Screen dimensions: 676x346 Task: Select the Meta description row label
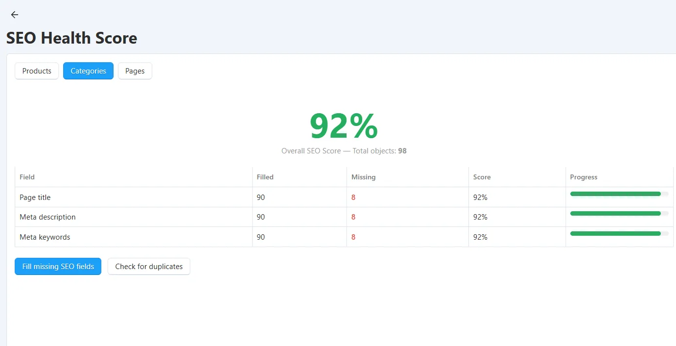coord(47,217)
